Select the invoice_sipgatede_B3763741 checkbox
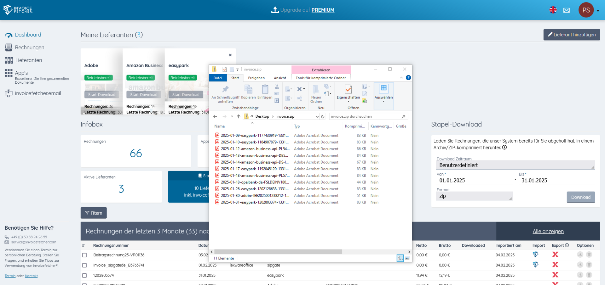The image size is (605, 285). tap(84, 265)
